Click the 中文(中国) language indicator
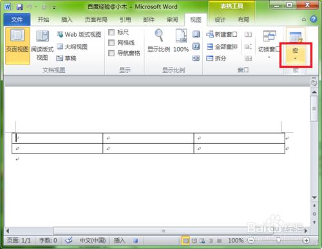322x249 pixels. coord(93,240)
